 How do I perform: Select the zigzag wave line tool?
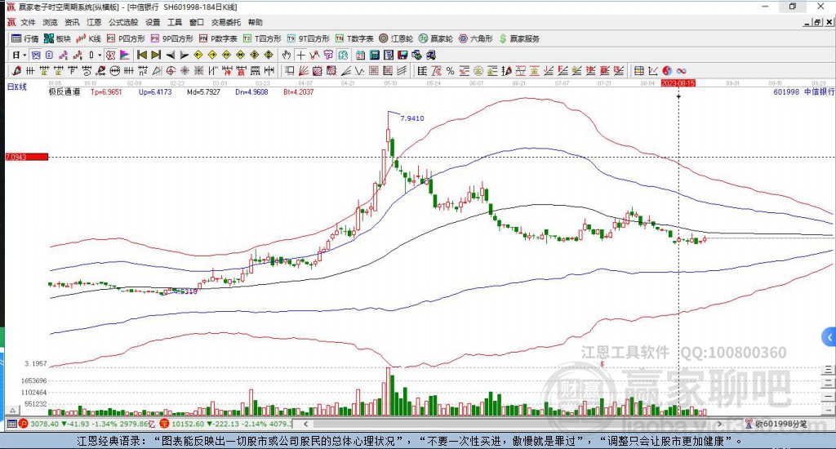[360, 71]
